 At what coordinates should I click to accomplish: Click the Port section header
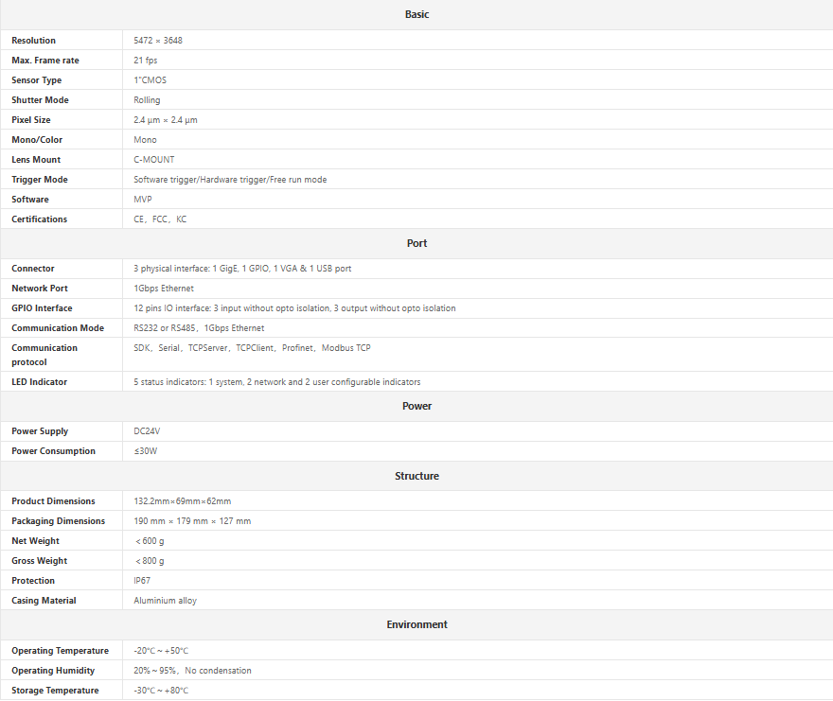point(416,243)
